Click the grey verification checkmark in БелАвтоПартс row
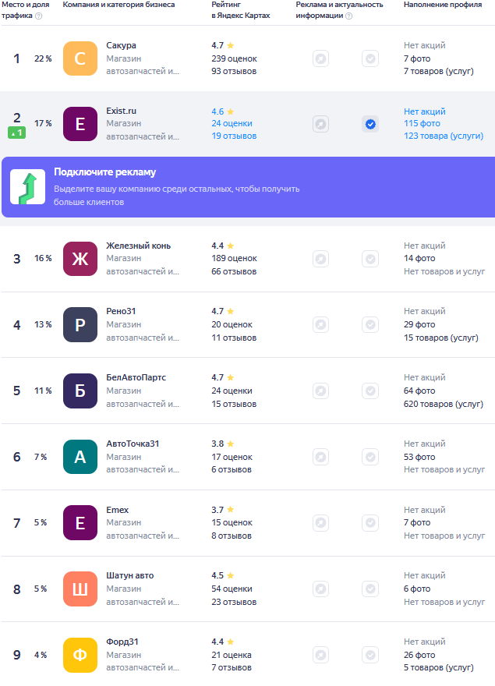 (370, 391)
